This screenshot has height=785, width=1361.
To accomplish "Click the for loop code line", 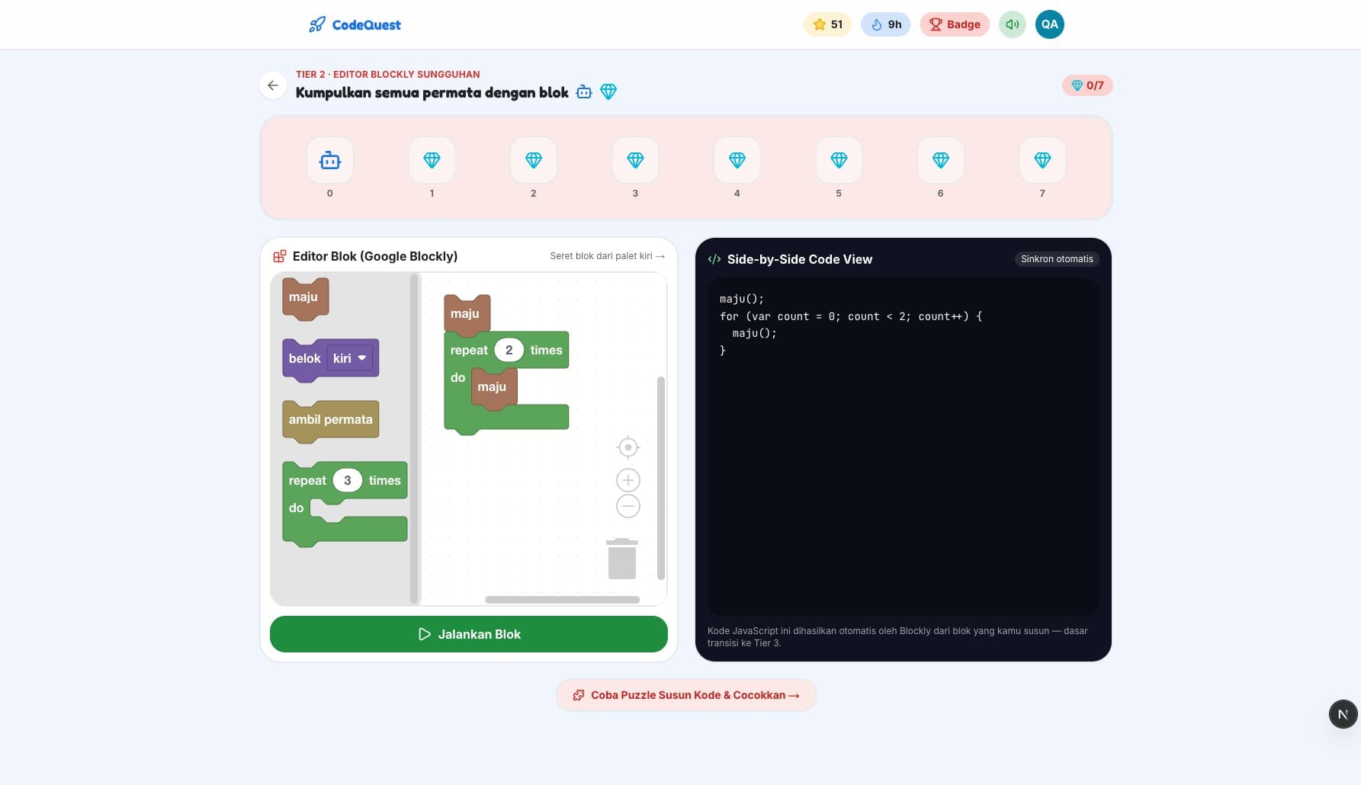I will pyautogui.click(x=851, y=316).
